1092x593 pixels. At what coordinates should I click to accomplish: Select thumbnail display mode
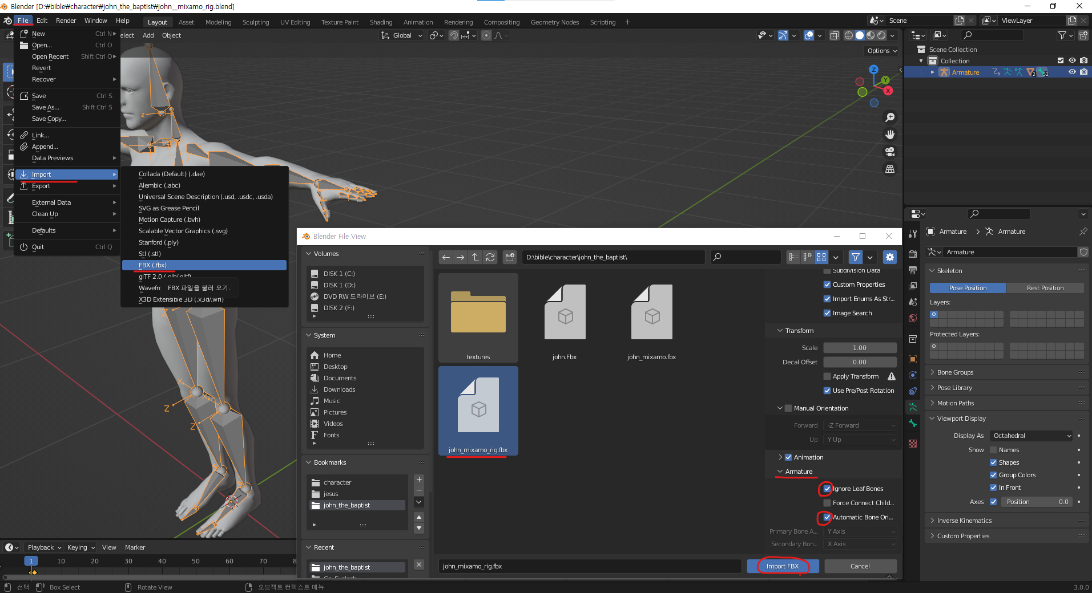click(821, 257)
